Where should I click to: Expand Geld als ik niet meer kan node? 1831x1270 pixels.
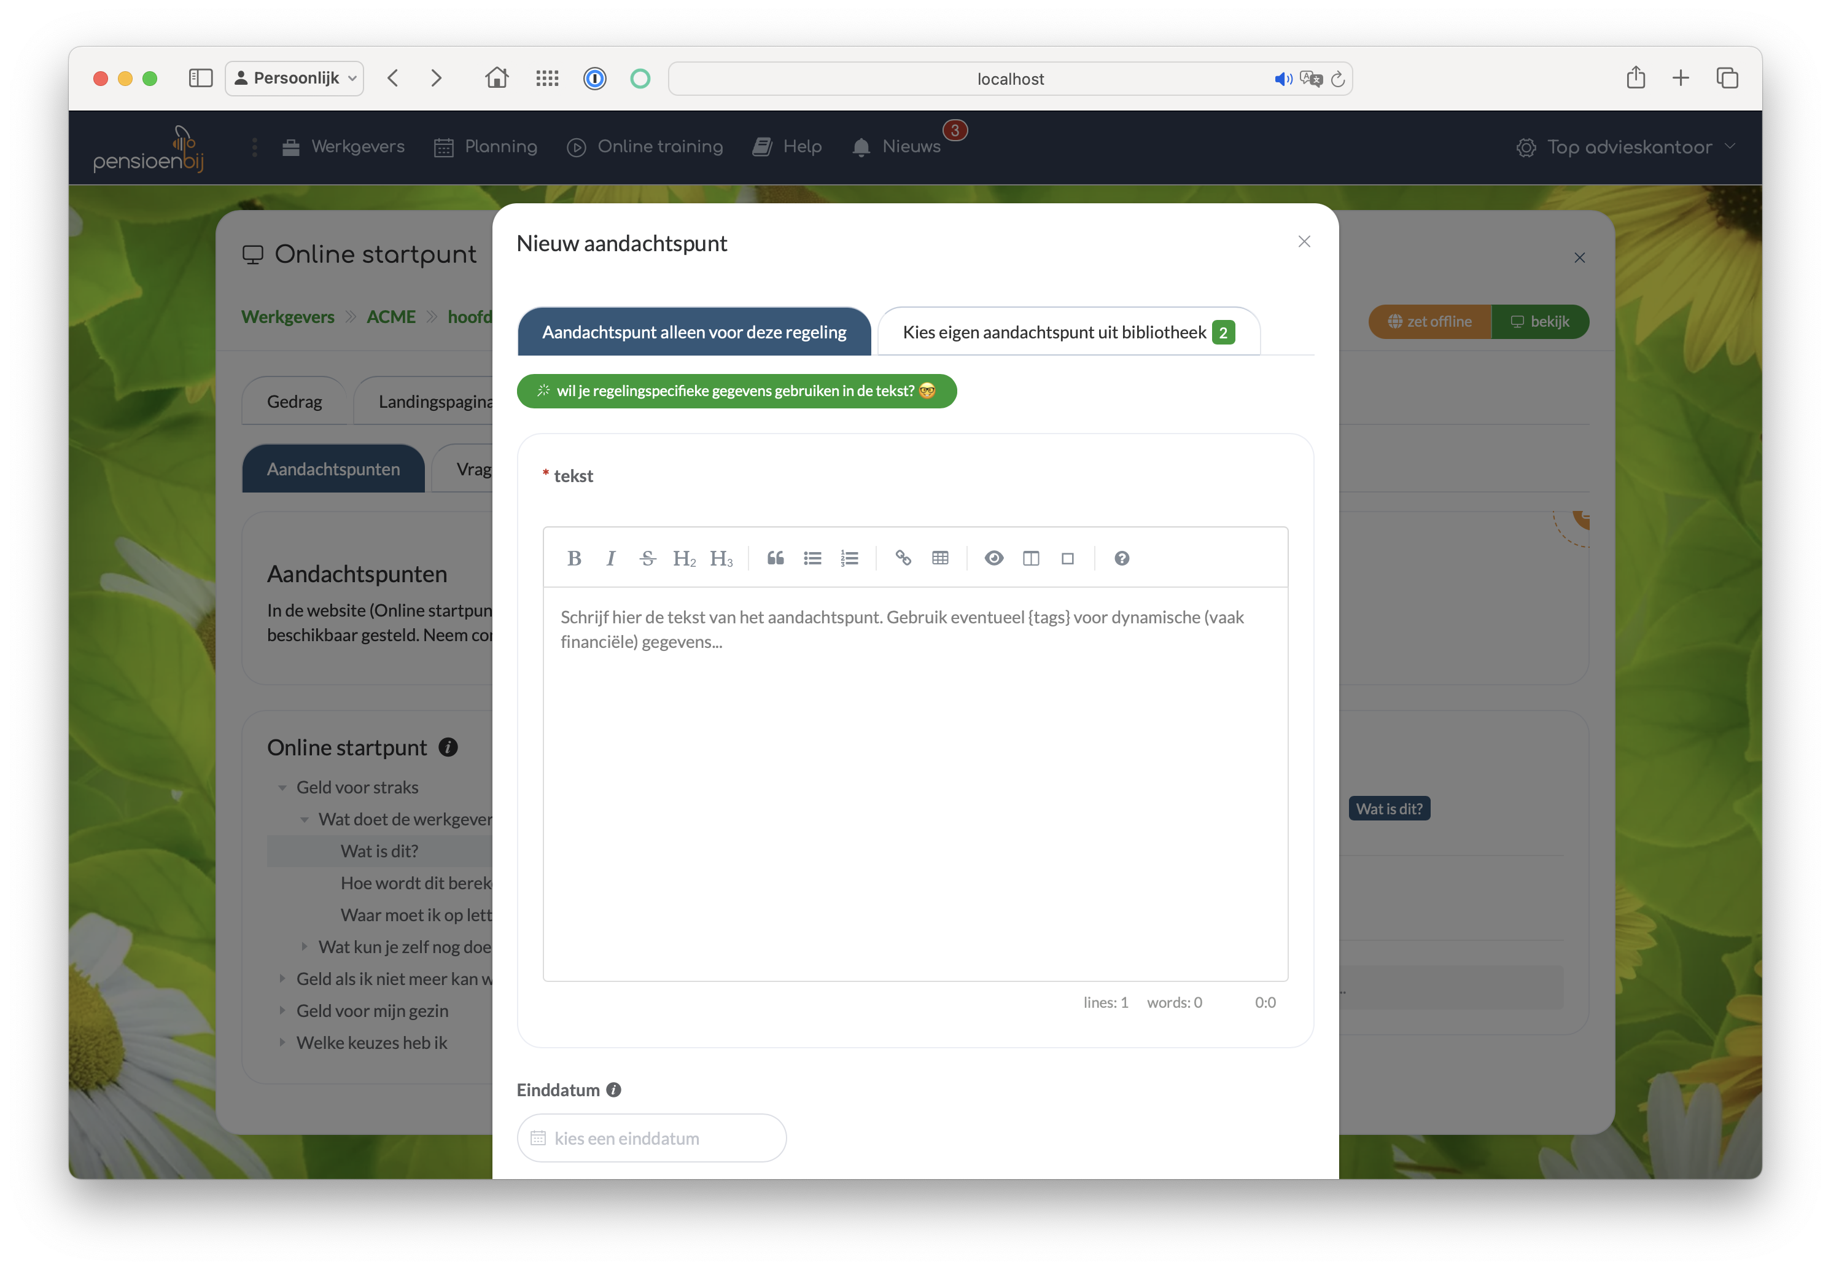coord(282,979)
